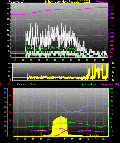The height and width of the screenshot is (143, 120).
Task: Click humidity axis value 100
Action: (4, 88)
